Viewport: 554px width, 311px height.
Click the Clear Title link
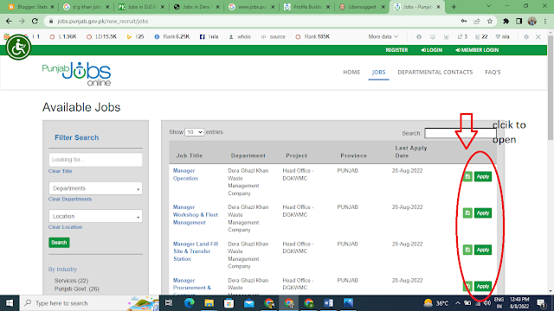(x=60, y=171)
